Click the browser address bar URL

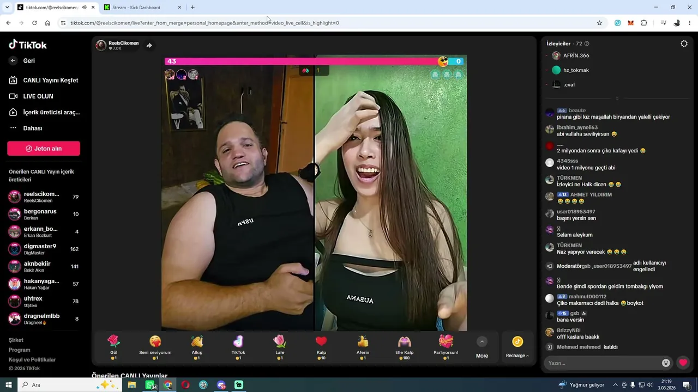coord(204,23)
